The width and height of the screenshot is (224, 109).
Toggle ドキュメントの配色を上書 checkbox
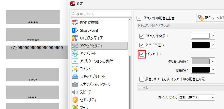(139, 18)
